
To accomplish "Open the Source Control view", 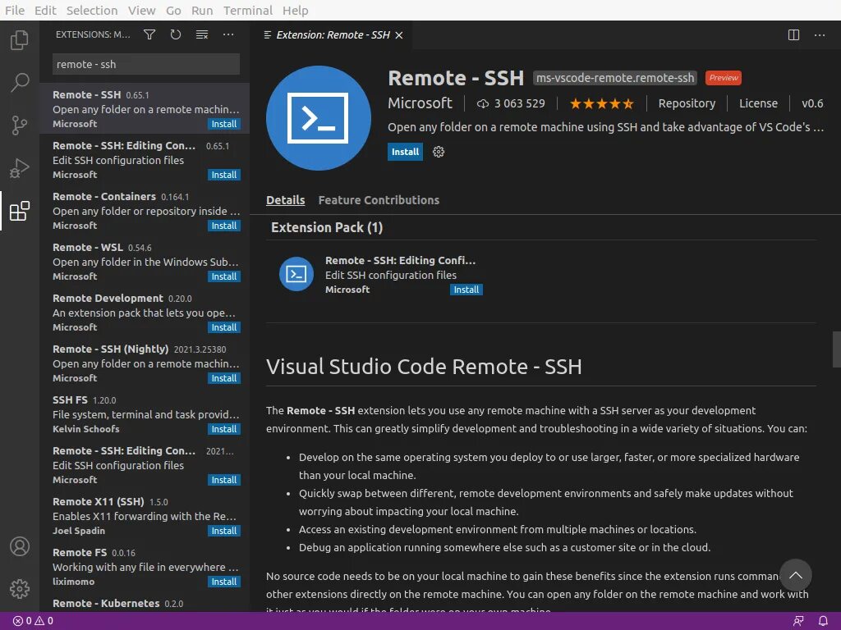I will click(20, 126).
